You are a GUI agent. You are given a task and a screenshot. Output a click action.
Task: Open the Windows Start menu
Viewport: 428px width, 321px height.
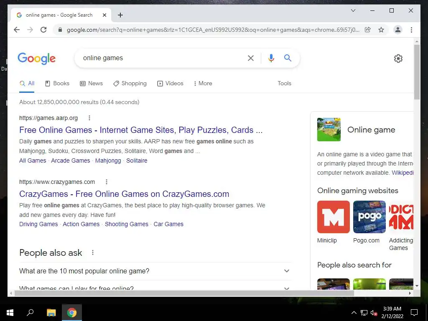(10, 313)
